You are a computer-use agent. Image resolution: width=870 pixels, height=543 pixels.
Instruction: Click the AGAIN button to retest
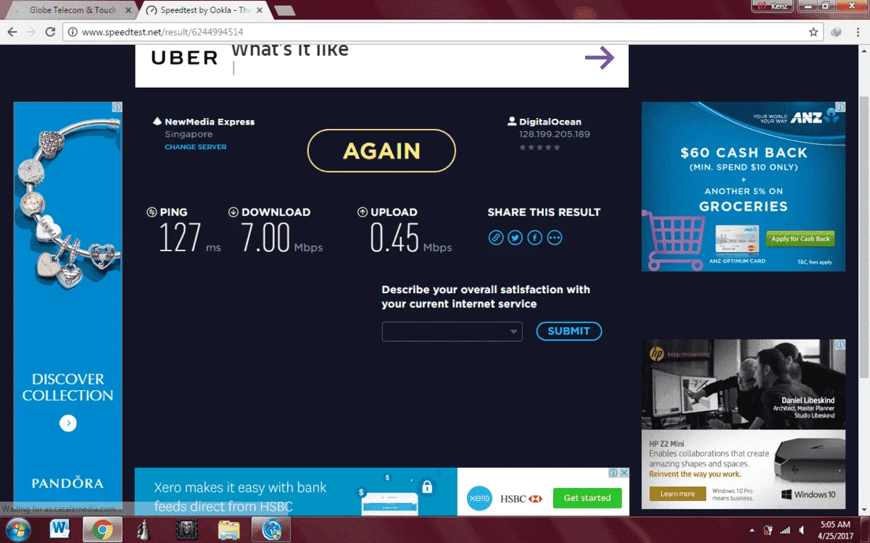381,151
